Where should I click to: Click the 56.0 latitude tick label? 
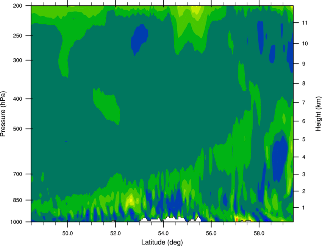tap(211, 233)
